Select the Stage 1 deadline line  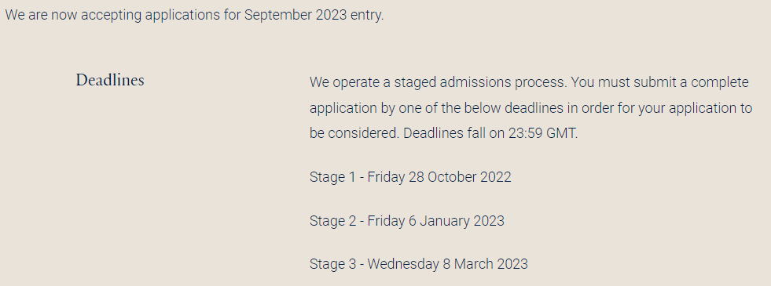point(410,177)
